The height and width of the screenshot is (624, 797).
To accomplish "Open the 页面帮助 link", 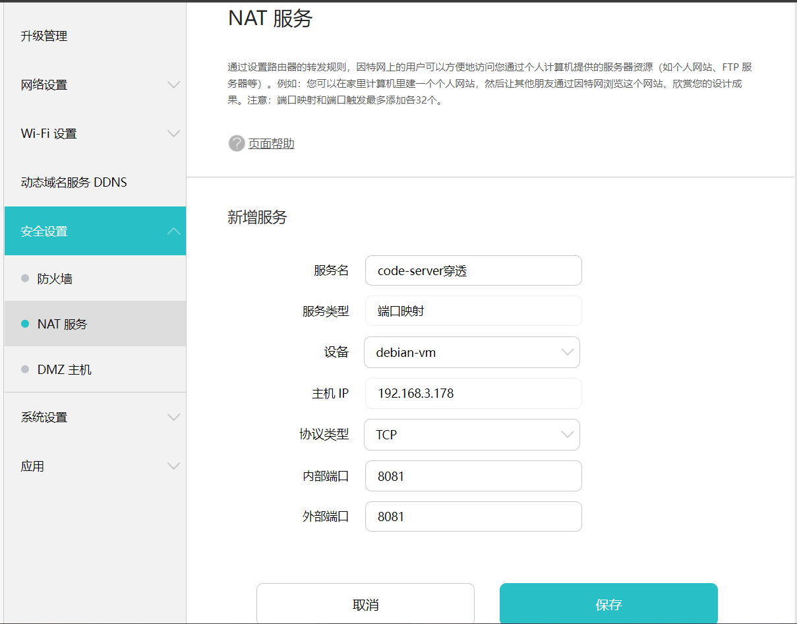I will click(x=271, y=143).
